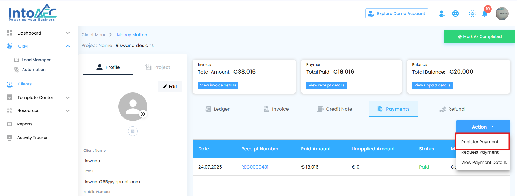This screenshot has width=517, height=196.
Task: Open the settings gear icon
Action: [x=472, y=14]
